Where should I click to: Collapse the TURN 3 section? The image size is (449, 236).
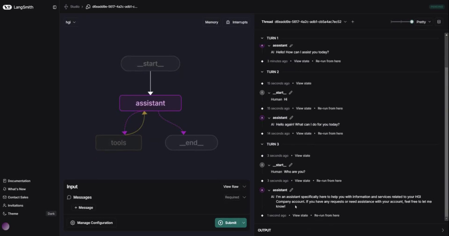pyautogui.click(x=262, y=144)
